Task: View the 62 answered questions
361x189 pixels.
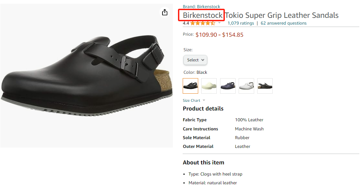Action: [x=283, y=23]
